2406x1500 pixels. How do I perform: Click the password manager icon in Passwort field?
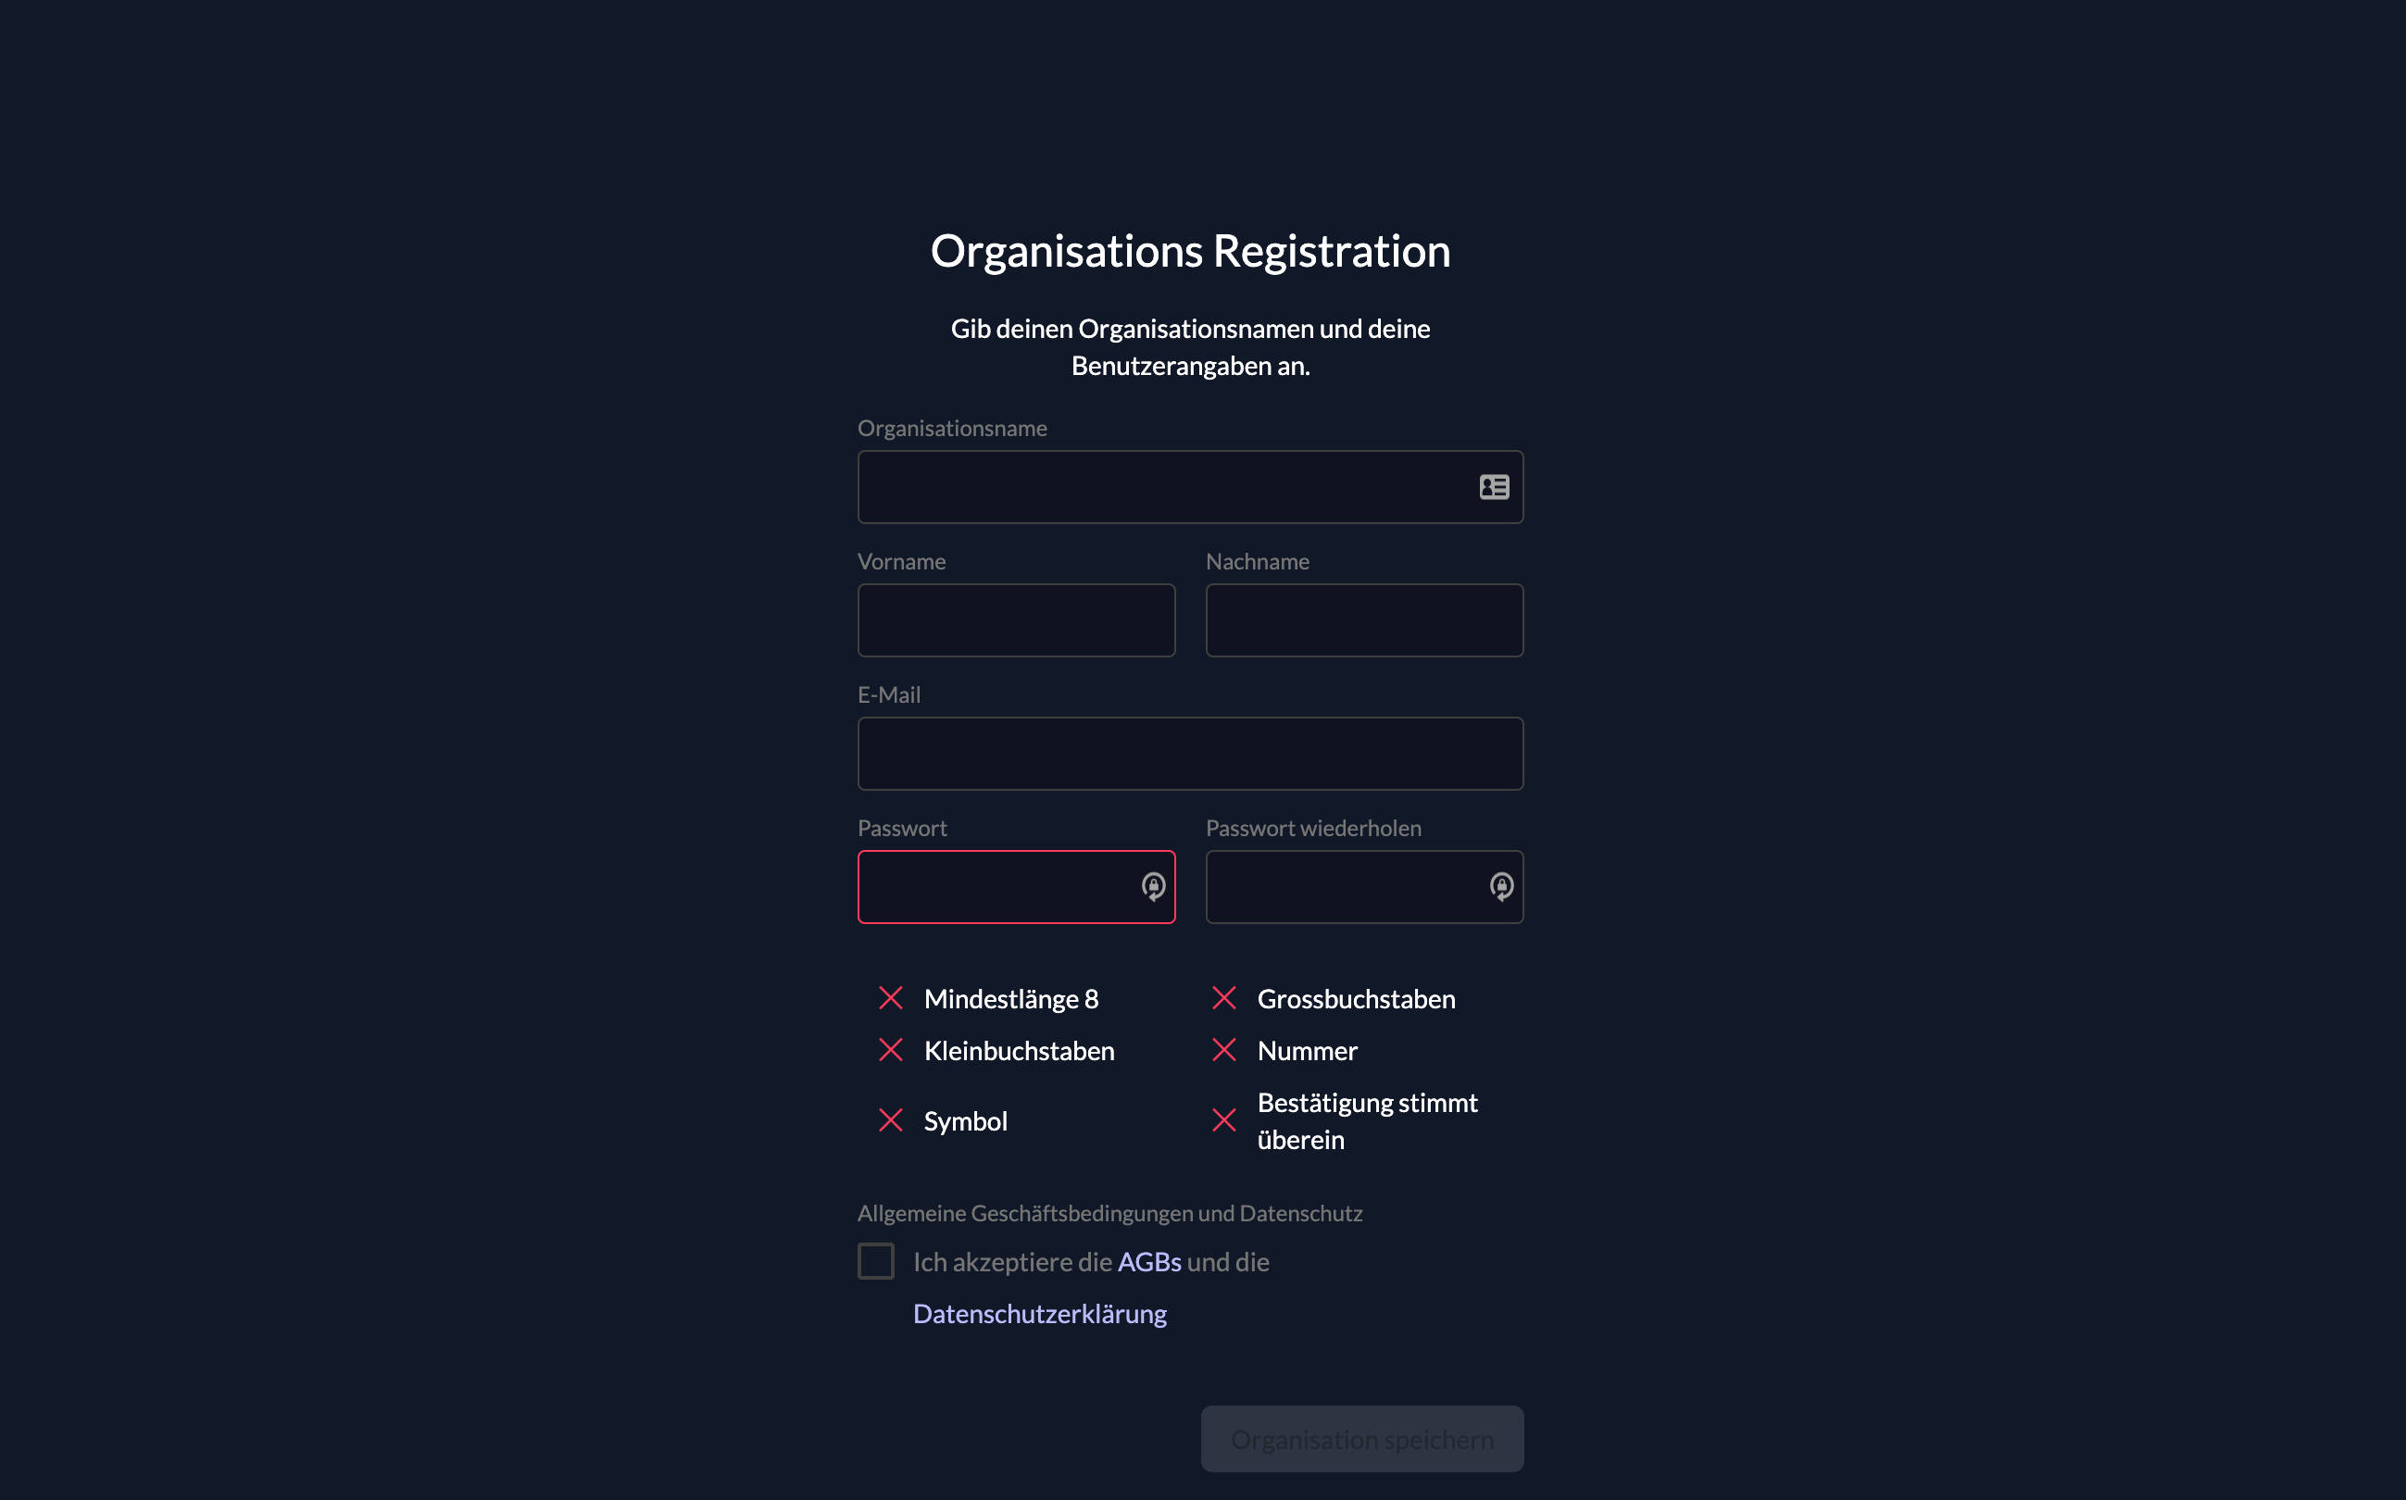pos(1153,887)
